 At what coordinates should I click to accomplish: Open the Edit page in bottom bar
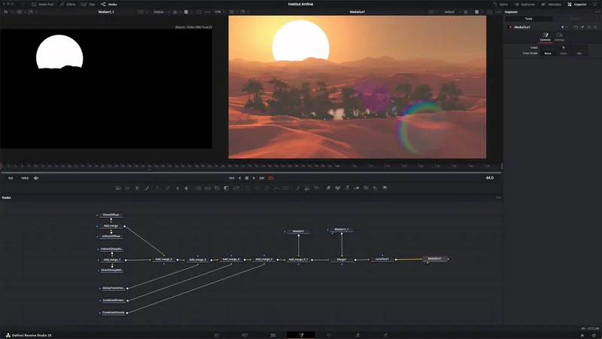tap(273, 335)
